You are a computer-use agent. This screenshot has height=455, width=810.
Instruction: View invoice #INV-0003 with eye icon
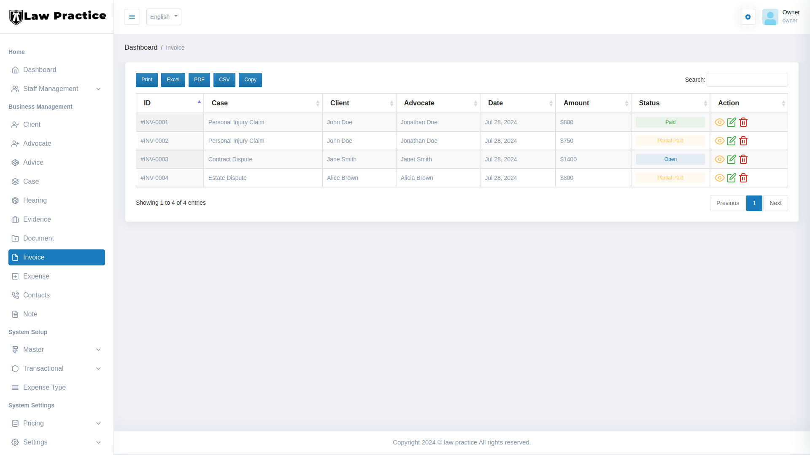tap(719, 159)
